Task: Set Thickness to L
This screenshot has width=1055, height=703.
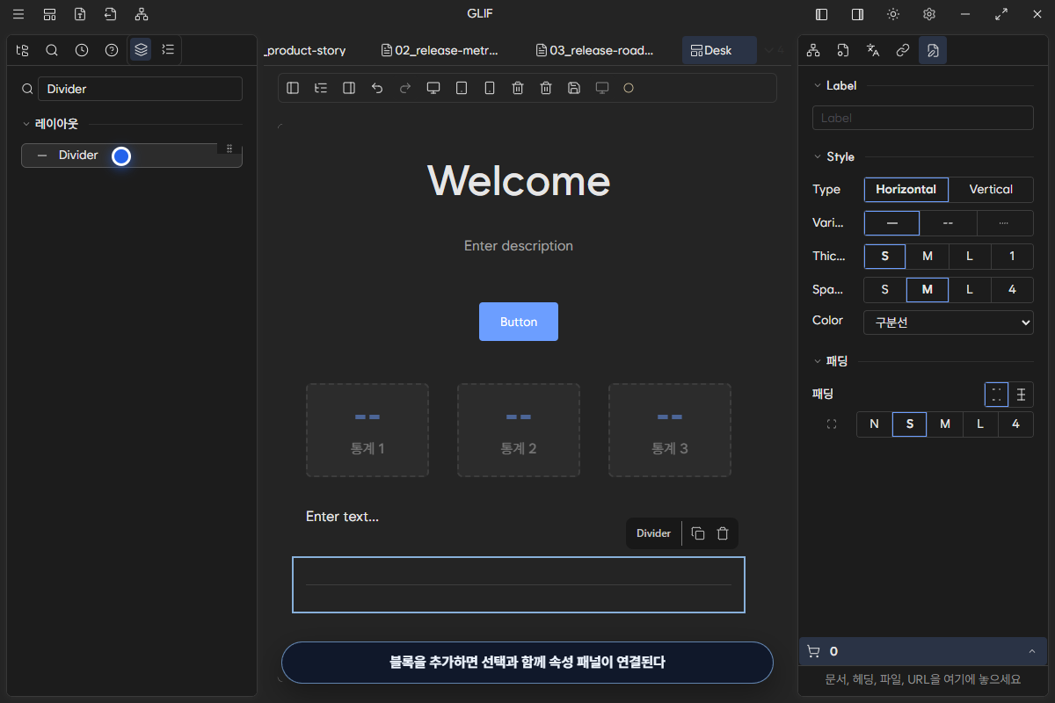Action: point(970,257)
